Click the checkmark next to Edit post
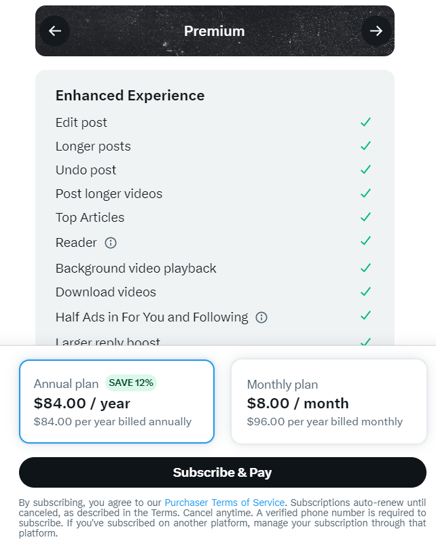 pos(366,122)
